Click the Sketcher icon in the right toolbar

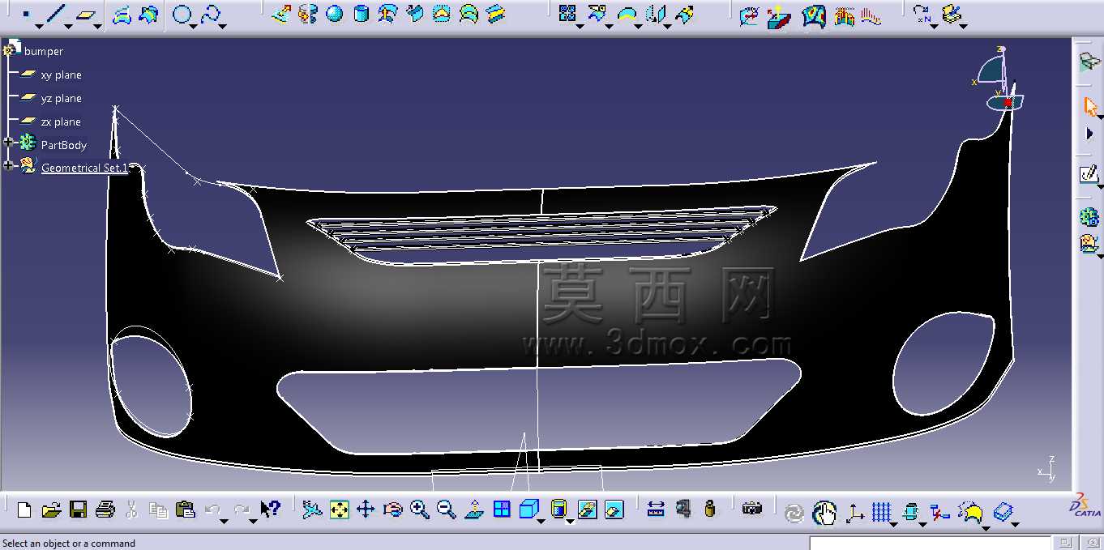pos(1089,173)
